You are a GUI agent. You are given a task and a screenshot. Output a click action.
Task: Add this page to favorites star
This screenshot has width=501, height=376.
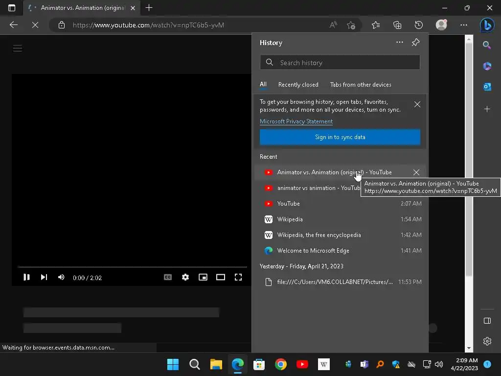click(x=351, y=25)
